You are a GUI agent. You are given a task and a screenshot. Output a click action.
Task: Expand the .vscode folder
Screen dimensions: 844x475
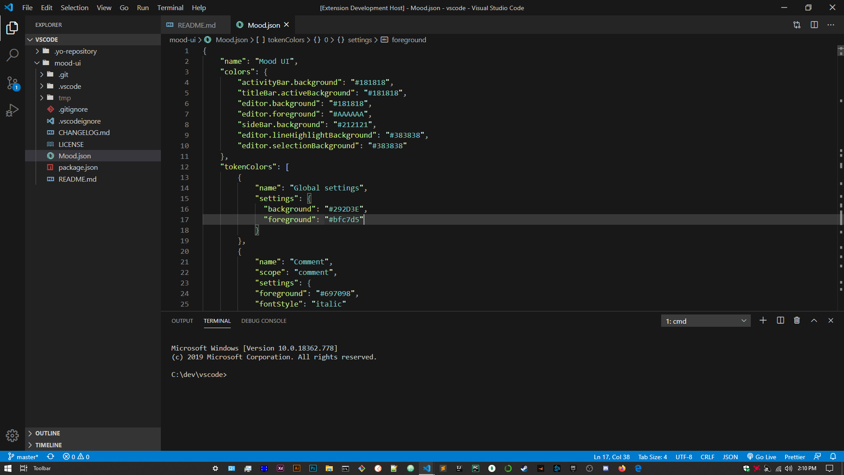pyautogui.click(x=93, y=86)
